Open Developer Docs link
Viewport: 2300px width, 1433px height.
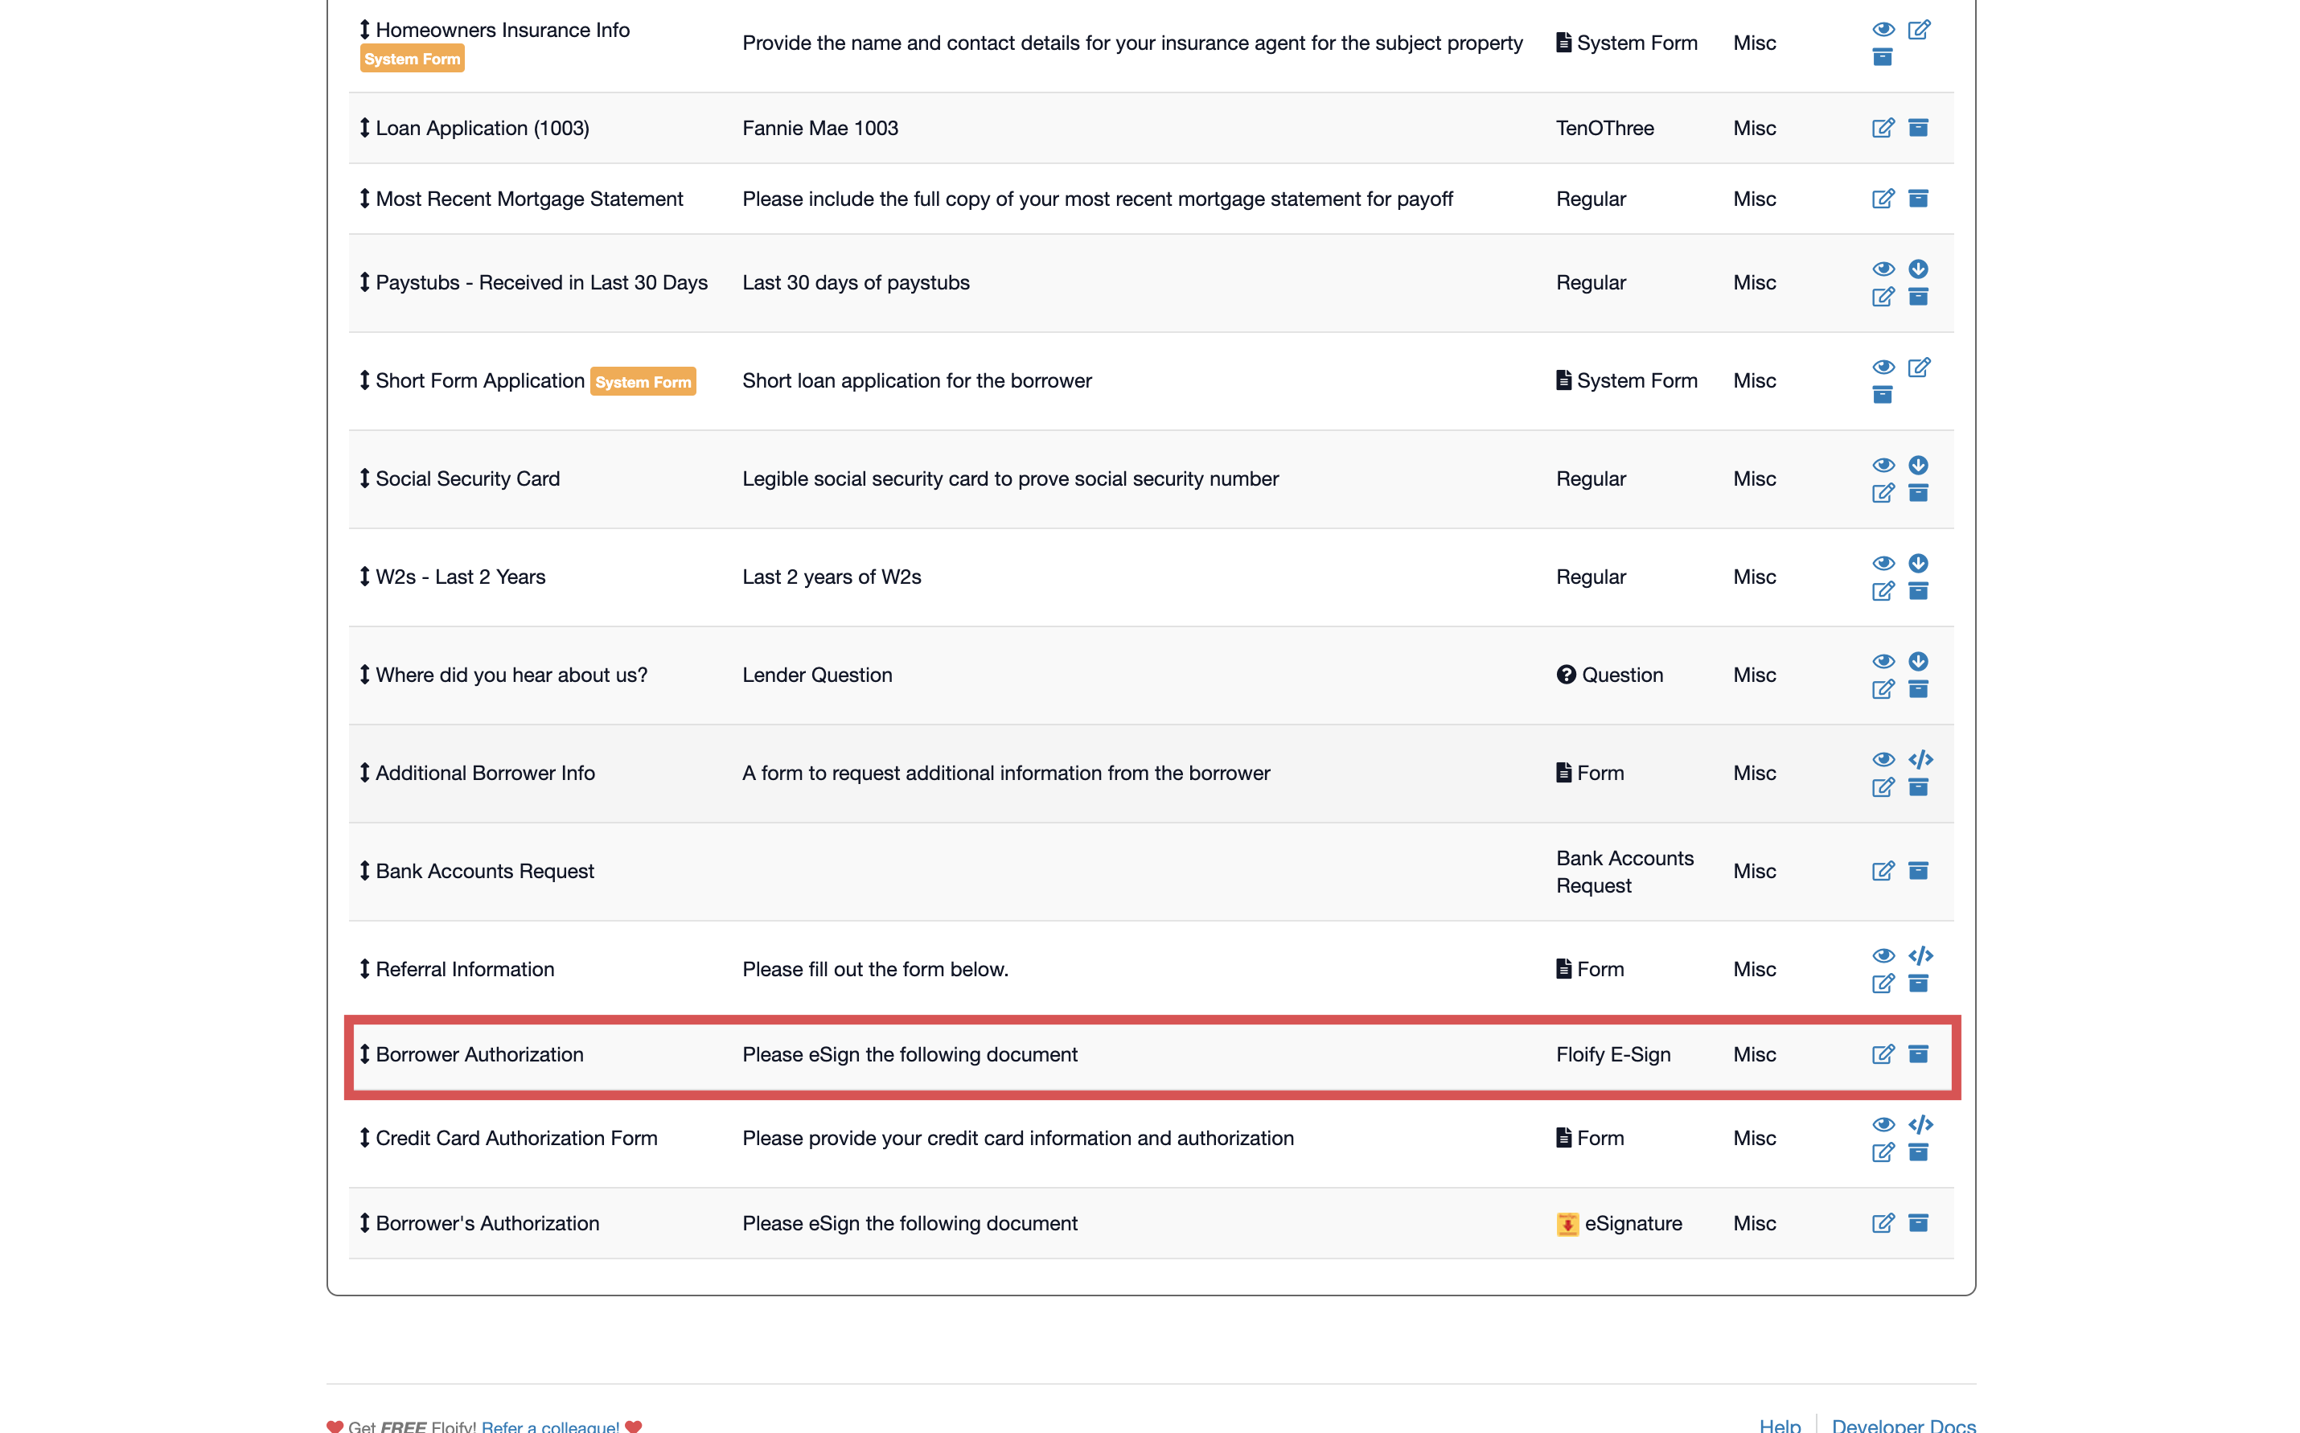[1903, 1424]
